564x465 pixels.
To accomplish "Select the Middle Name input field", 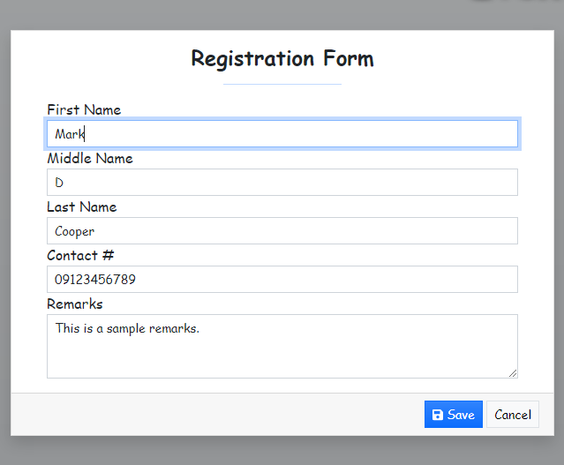I will [x=282, y=183].
